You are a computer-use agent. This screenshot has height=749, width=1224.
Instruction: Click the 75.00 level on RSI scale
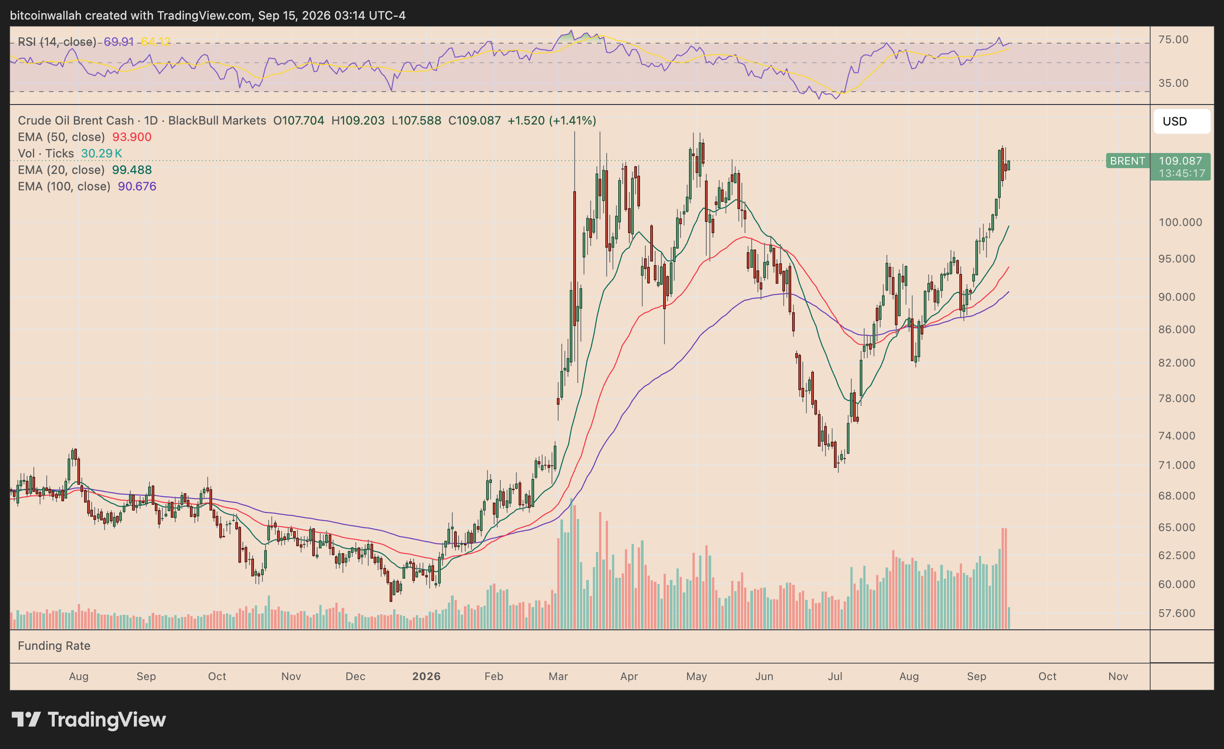point(1172,40)
